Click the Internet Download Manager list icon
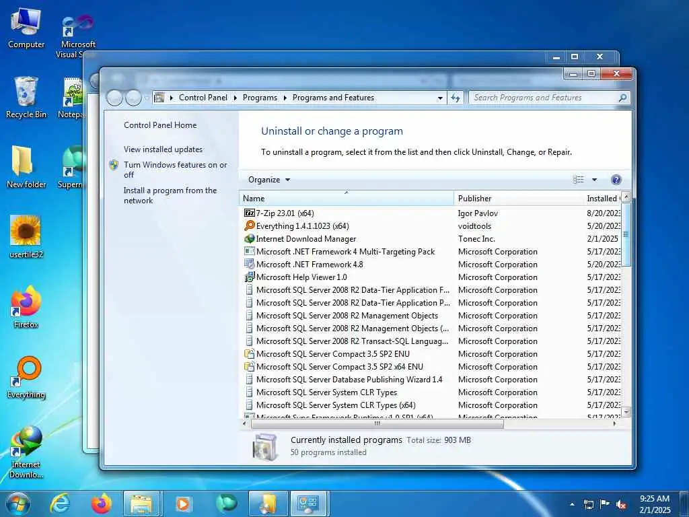This screenshot has width=689, height=517. pyautogui.click(x=249, y=239)
